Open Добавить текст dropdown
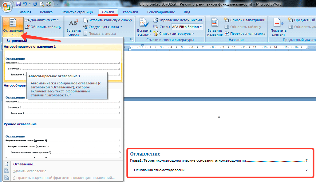316x182 pixels. [x=42, y=20]
